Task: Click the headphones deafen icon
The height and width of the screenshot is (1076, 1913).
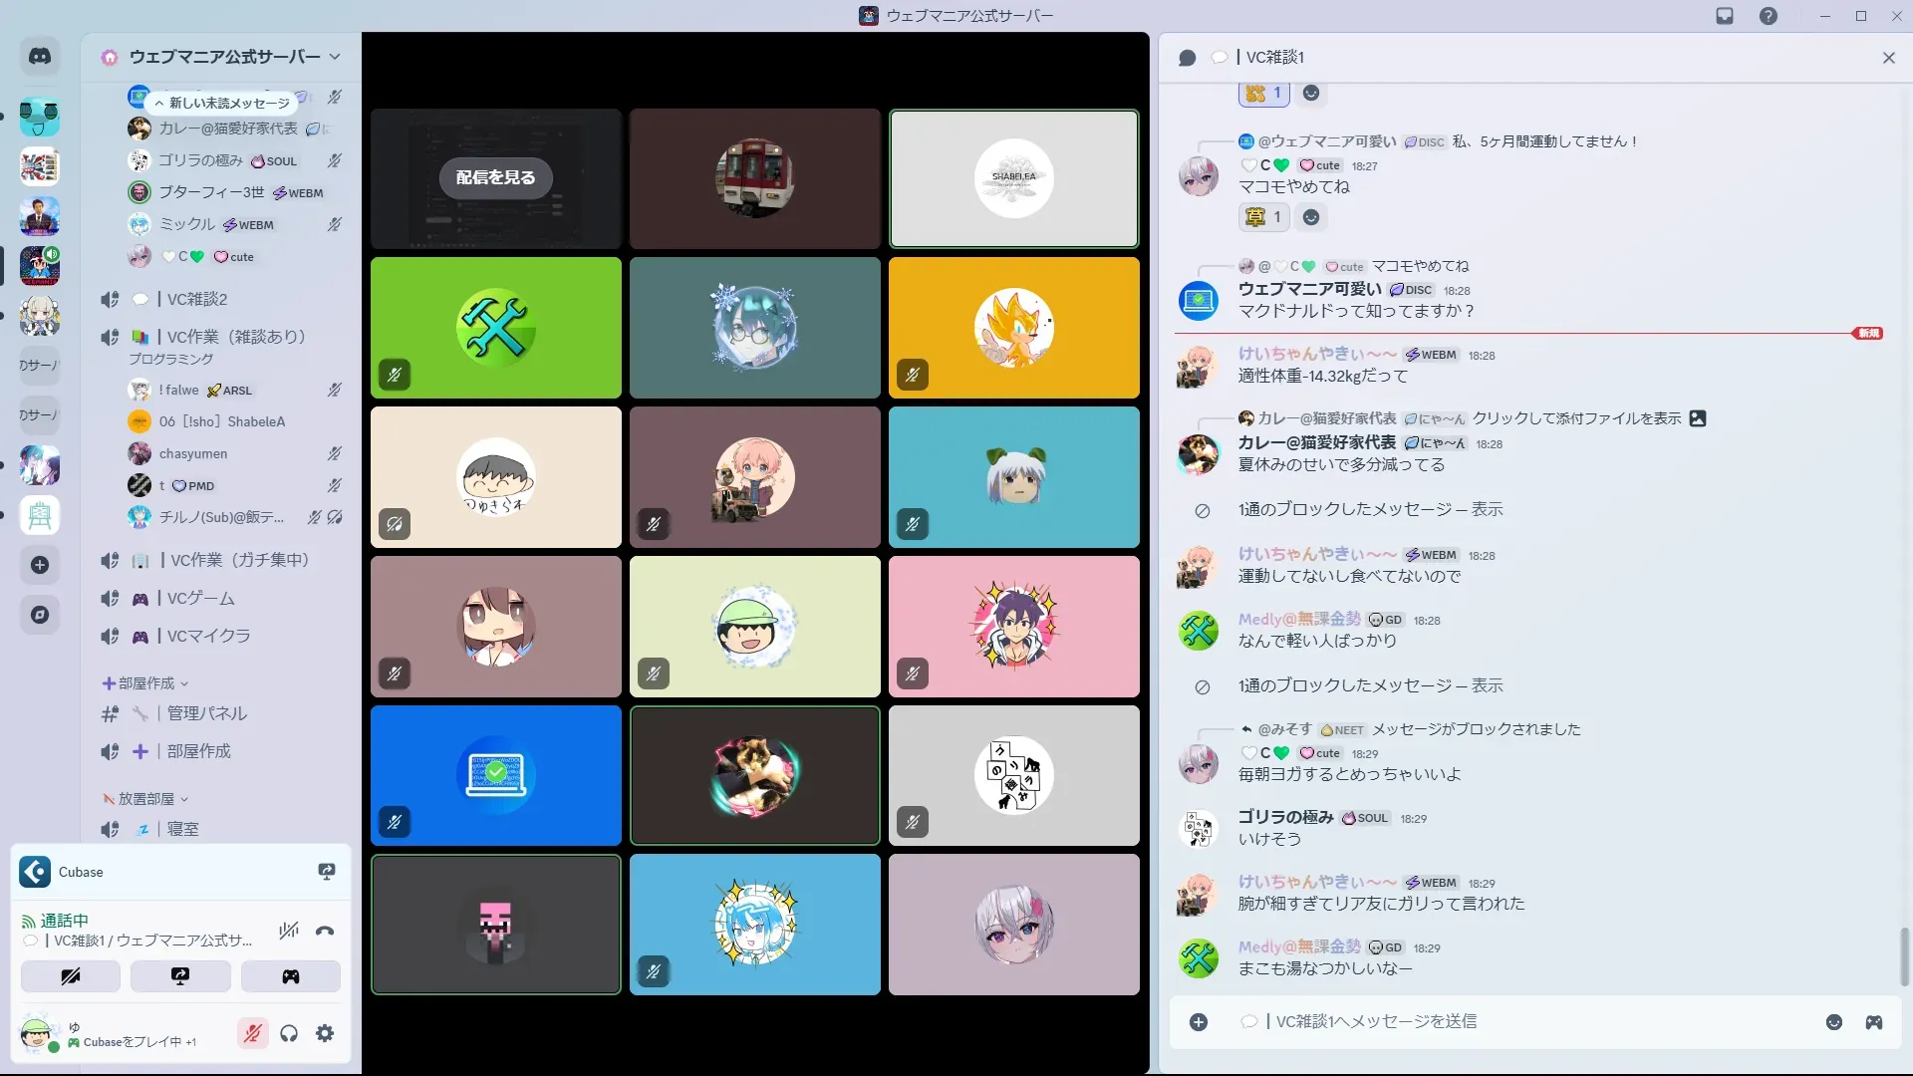Action: tap(289, 1034)
